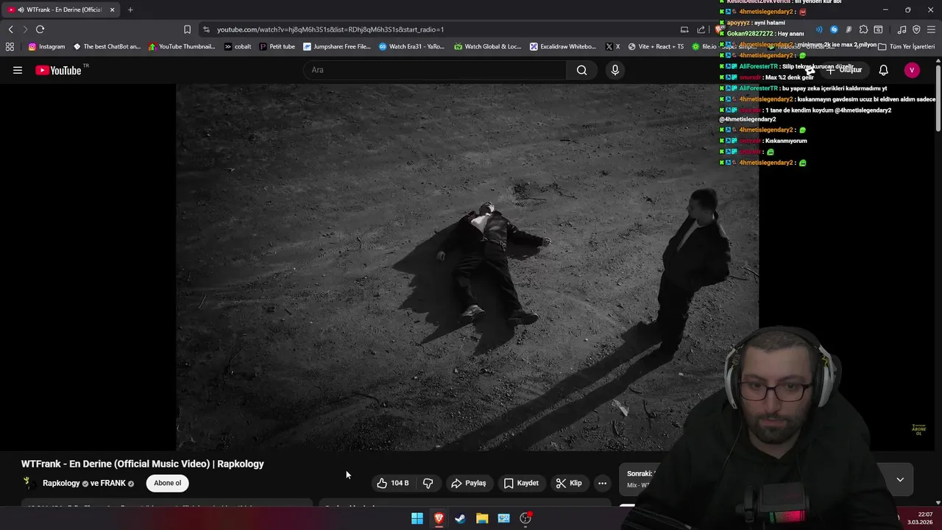
Task: Open the Brave main hamburger menu
Action: (x=931, y=29)
